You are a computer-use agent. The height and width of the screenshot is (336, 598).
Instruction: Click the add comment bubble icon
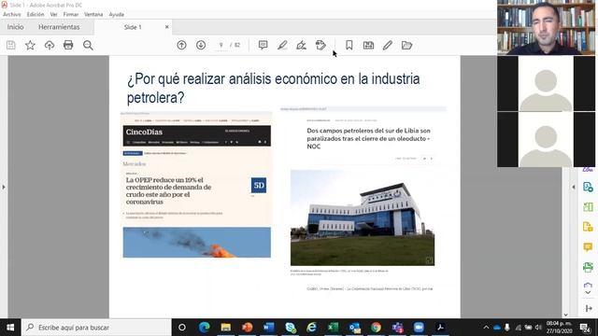263,46
